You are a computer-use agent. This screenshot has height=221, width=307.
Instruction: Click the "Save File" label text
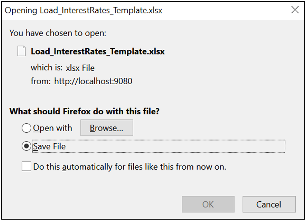point(49,146)
